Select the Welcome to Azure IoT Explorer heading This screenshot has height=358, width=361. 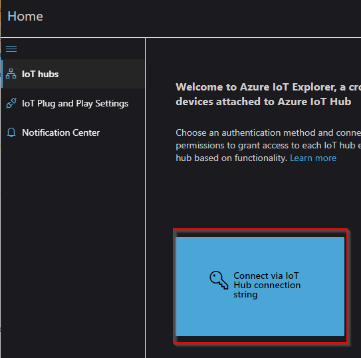coord(268,94)
